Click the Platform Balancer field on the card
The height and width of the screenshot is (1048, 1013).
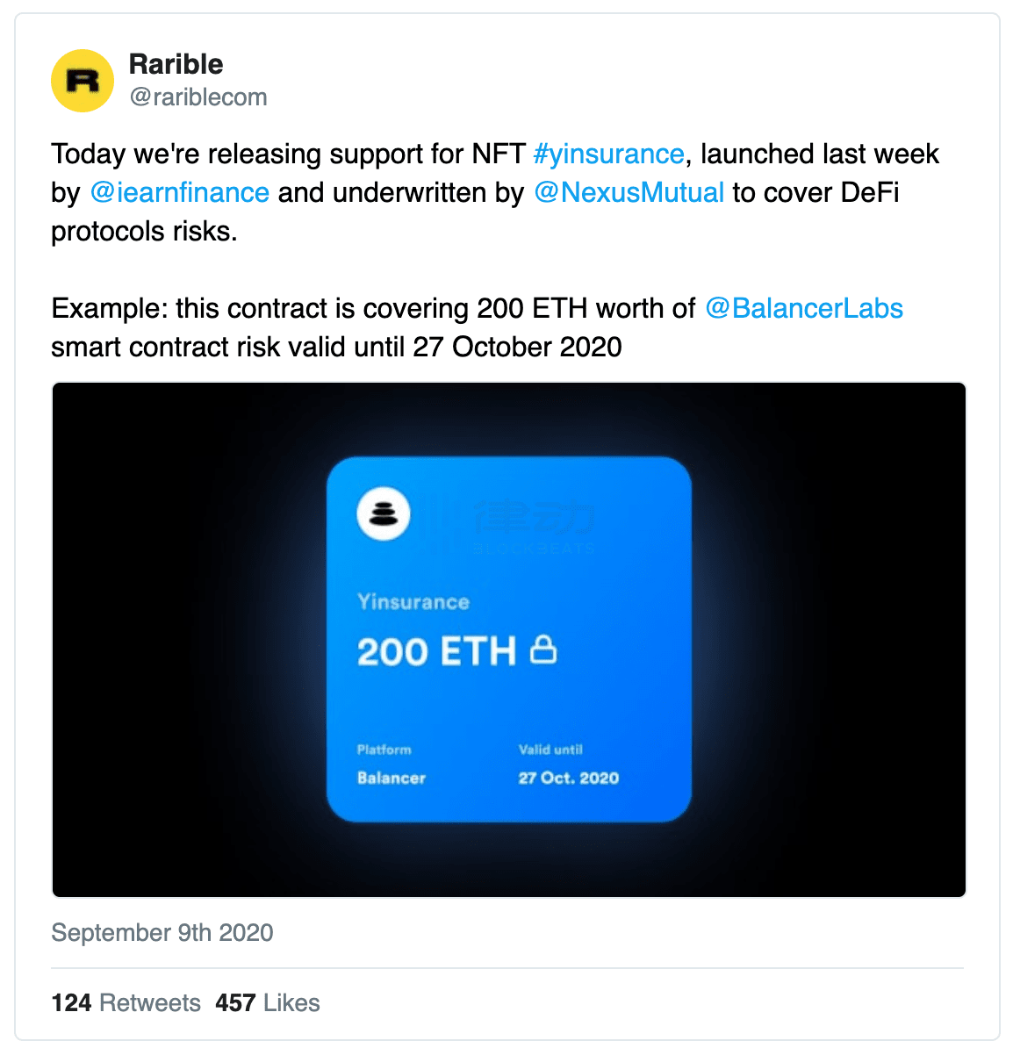pos(392,765)
